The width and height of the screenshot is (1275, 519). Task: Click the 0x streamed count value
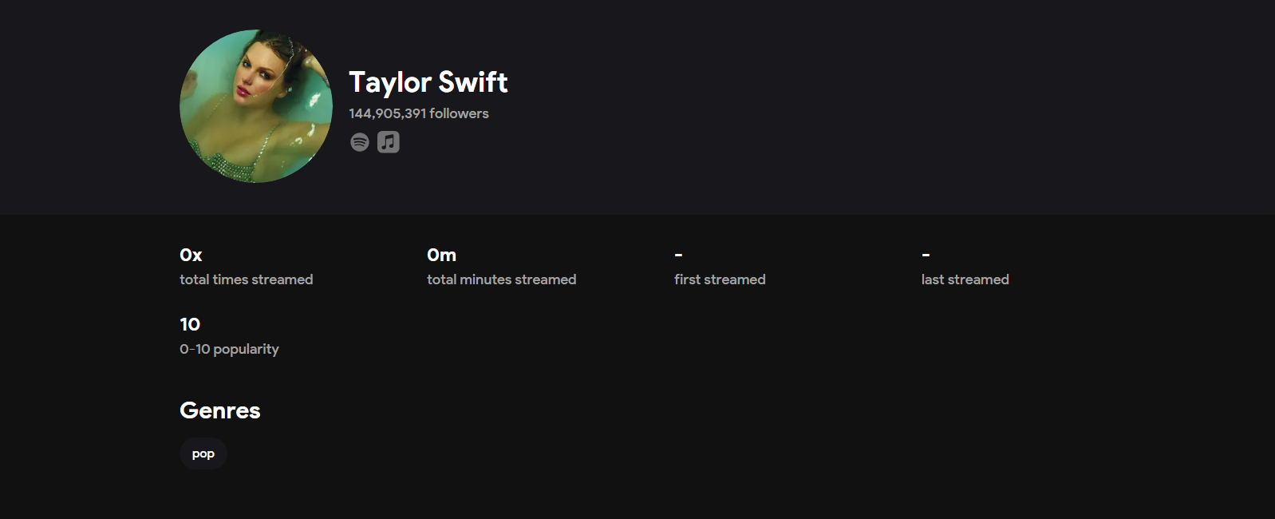coord(191,255)
